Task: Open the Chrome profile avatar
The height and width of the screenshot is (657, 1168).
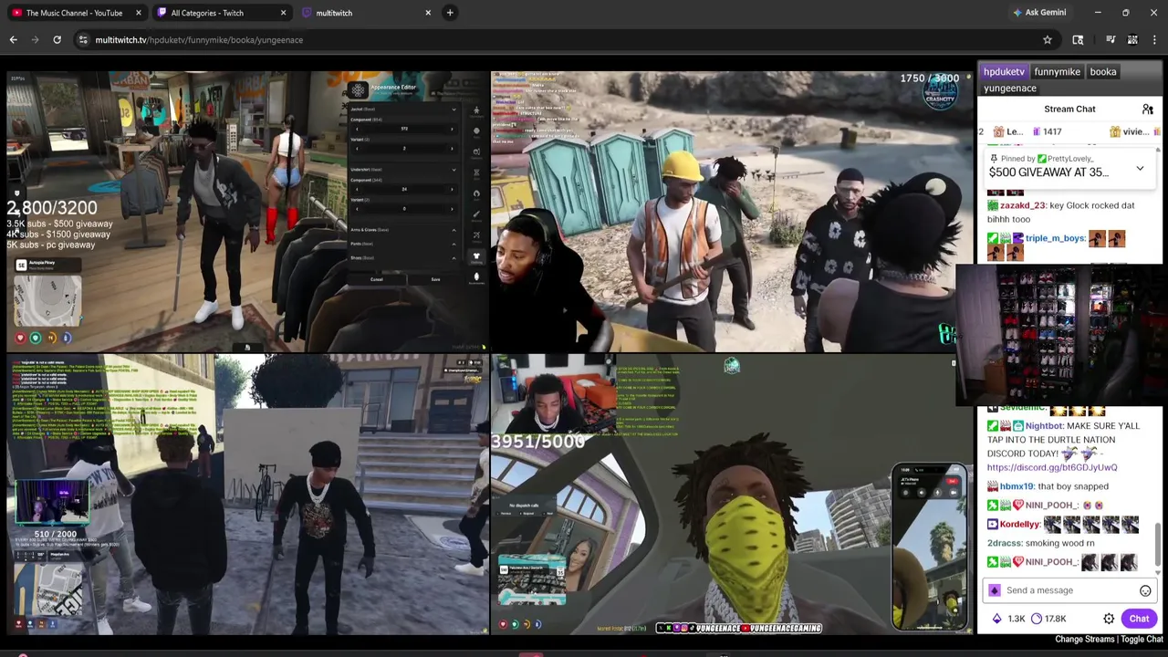Action: pyautogui.click(x=1132, y=40)
